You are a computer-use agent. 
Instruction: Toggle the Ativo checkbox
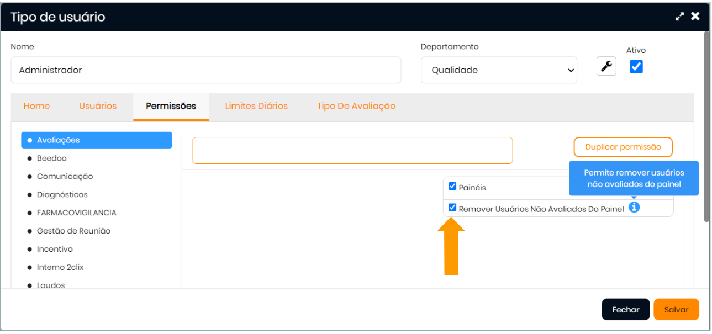pyautogui.click(x=636, y=67)
